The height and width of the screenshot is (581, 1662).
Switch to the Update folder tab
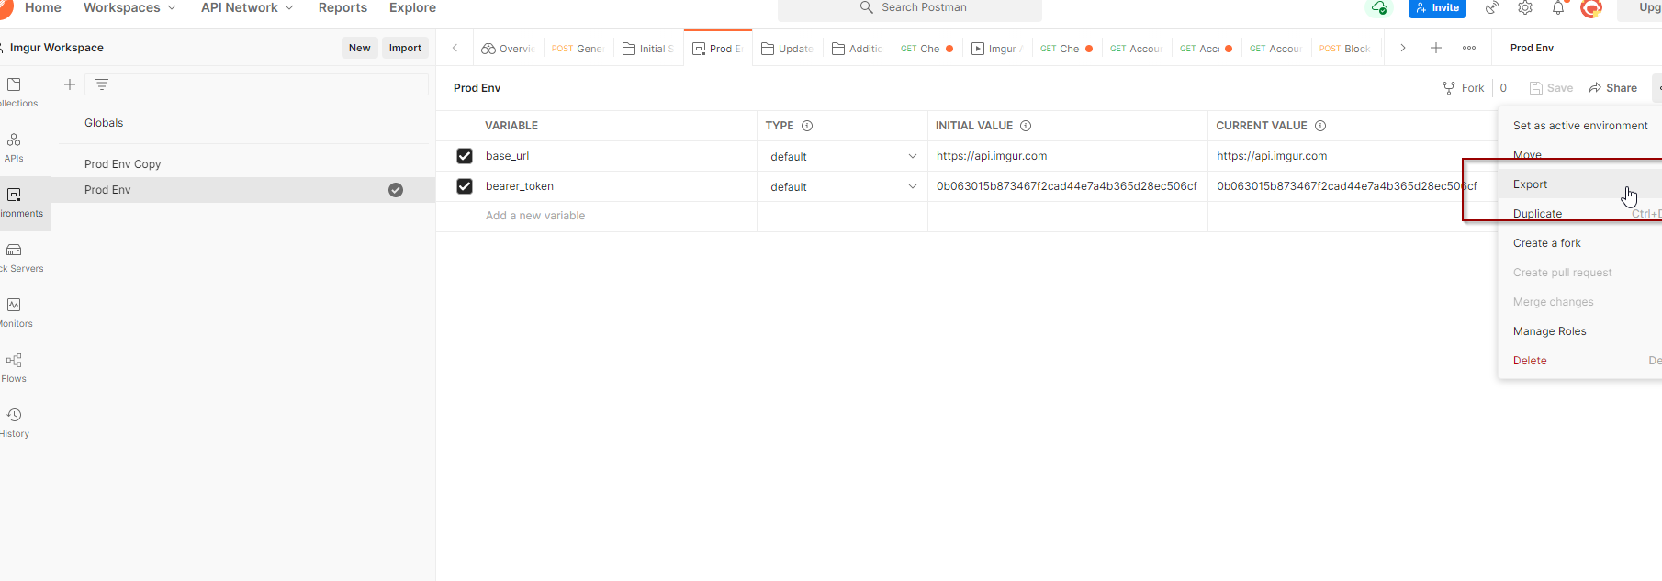point(787,49)
